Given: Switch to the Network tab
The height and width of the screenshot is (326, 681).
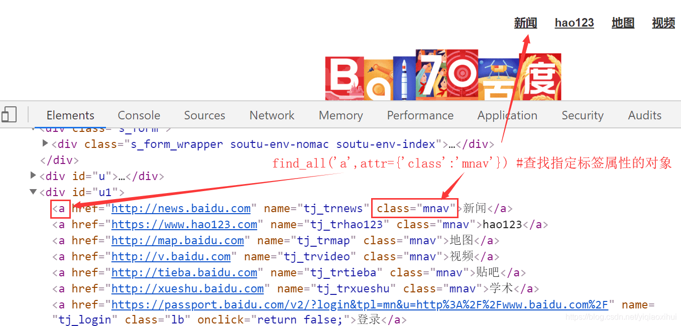Looking at the screenshot, I should (x=272, y=115).
